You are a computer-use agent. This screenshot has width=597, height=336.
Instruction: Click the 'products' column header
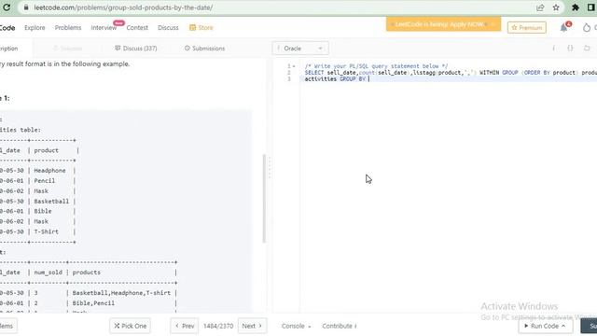(87, 273)
